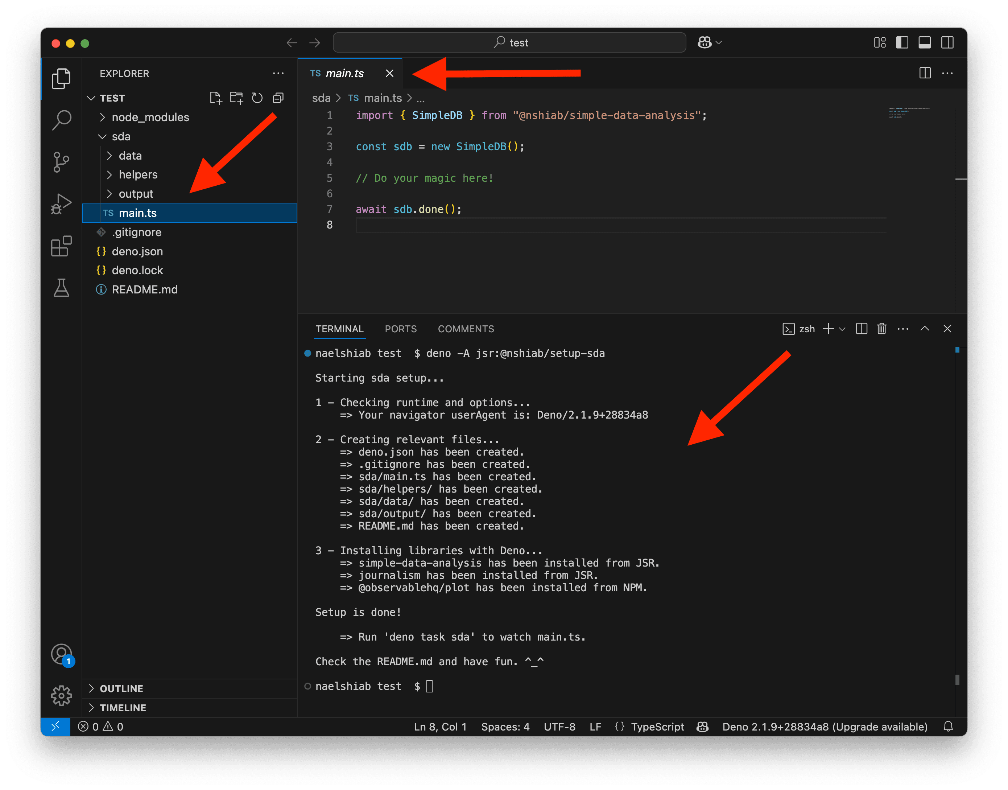Toggle secondary side bar visibility
This screenshot has height=790, width=1008.
coord(947,42)
